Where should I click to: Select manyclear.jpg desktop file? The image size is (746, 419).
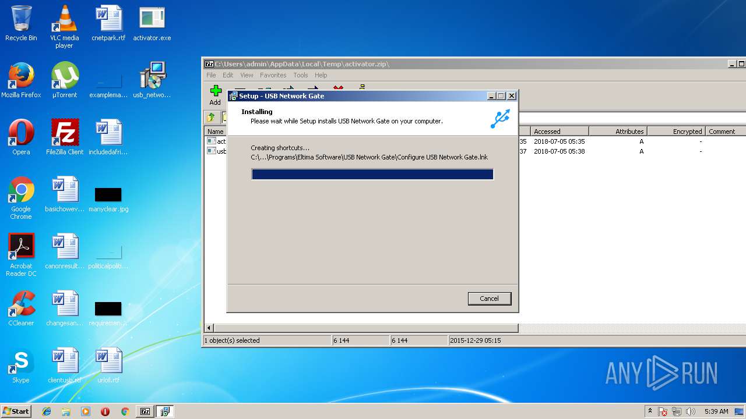(108, 198)
